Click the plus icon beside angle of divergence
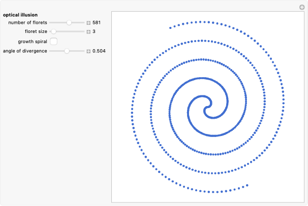This screenshot has width=308, height=206. pos(88,51)
